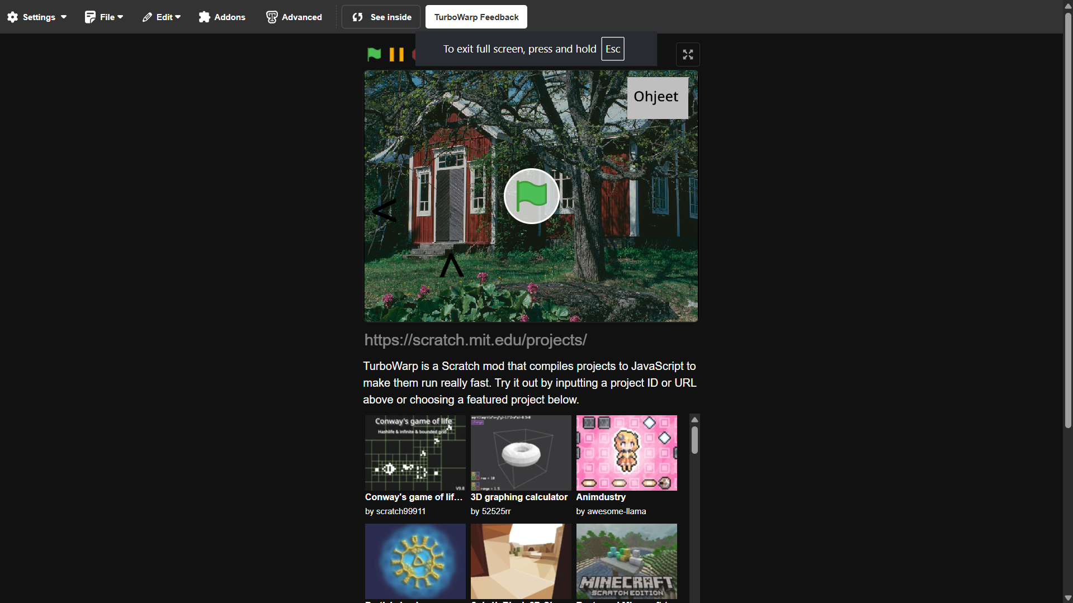The height and width of the screenshot is (603, 1073).
Task: Click the page scrollbar down arrow
Action: pyautogui.click(x=1068, y=598)
